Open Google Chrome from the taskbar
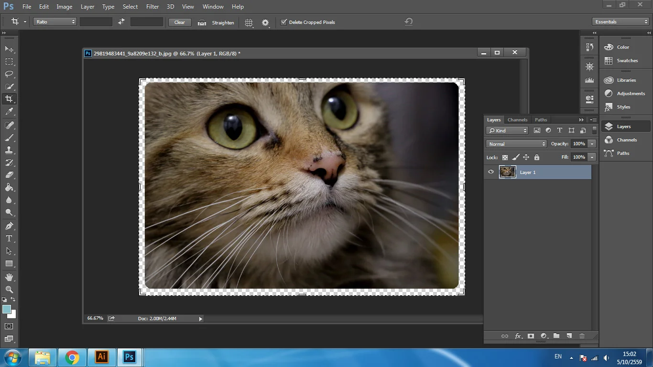This screenshot has height=367, width=653. 72,357
